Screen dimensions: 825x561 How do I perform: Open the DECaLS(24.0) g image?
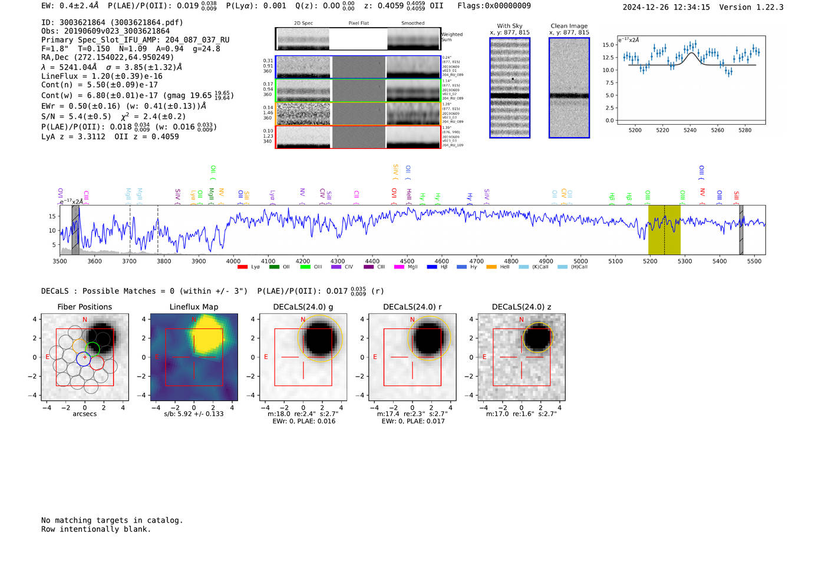pyautogui.click(x=303, y=357)
